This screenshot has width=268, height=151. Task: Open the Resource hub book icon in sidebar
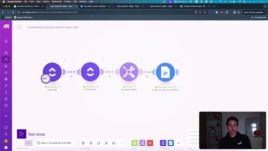point(6,128)
